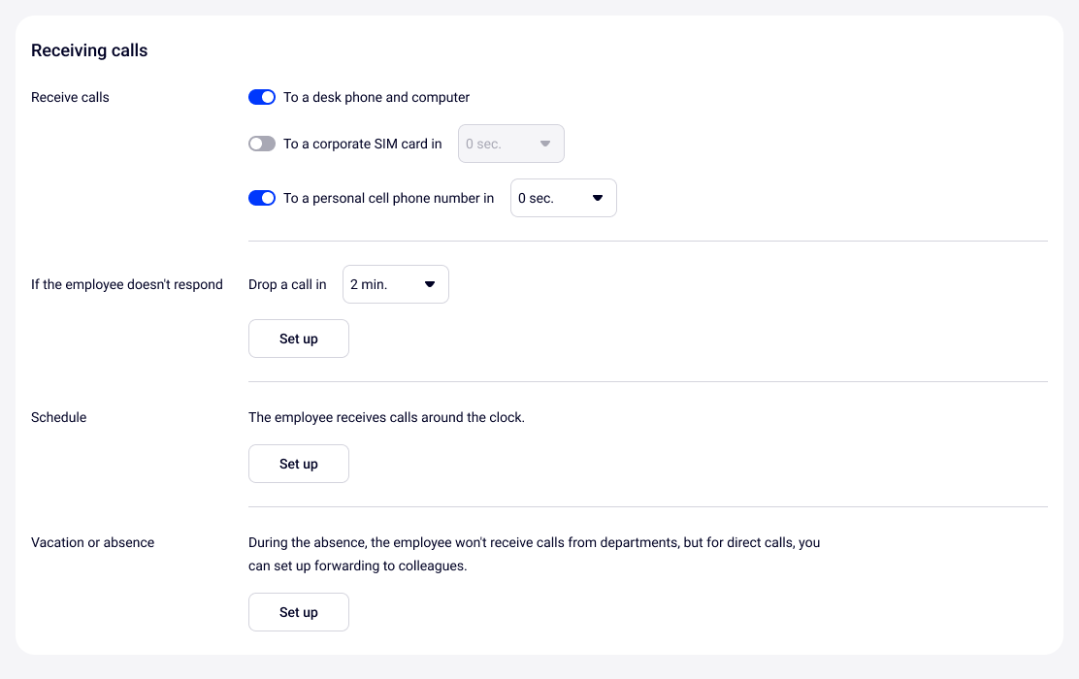This screenshot has width=1079, height=679.
Task: Disable the personal cell phone number toggle
Action: coord(262,198)
